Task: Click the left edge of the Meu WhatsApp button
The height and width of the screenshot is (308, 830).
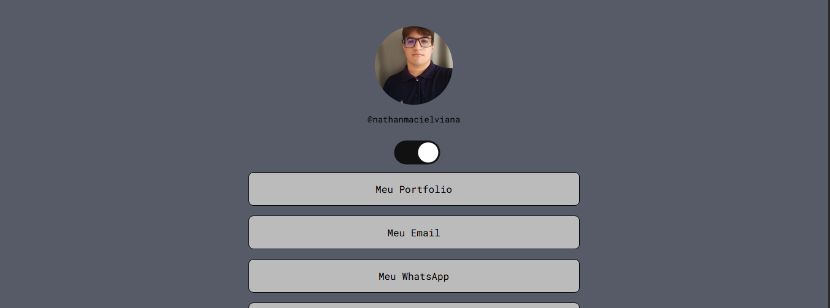Action: 254,276
